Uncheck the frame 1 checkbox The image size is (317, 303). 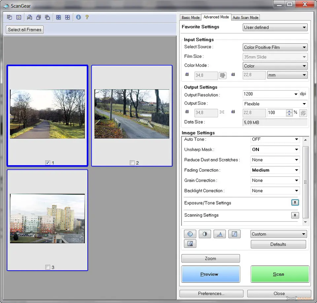48,163
